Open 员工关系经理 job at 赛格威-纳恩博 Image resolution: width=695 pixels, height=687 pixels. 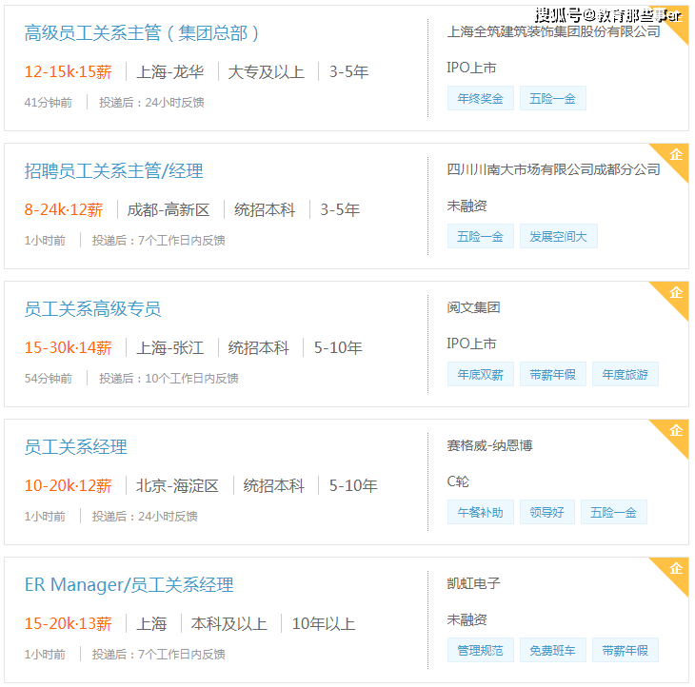click(x=76, y=446)
